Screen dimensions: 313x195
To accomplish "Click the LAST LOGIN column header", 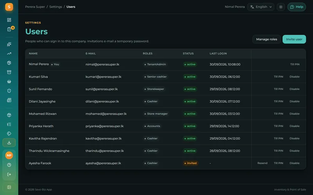I will (218, 53).
